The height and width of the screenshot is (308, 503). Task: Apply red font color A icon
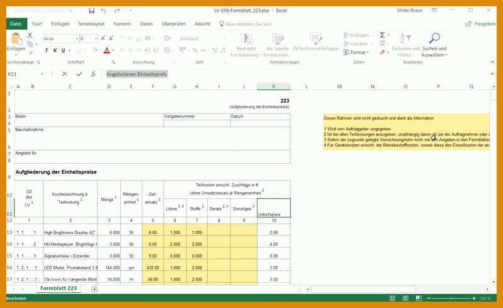click(107, 50)
